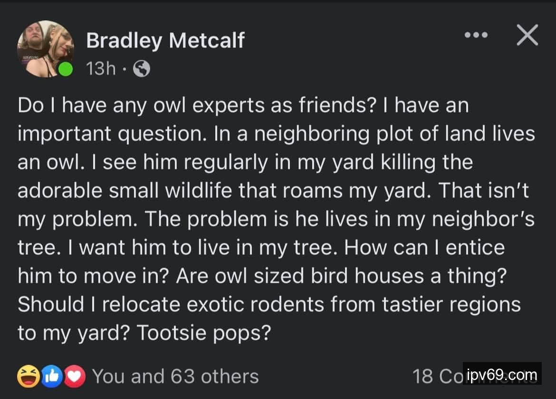Click the globe Public audience icon
This screenshot has width=556, height=399.
pos(141,69)
